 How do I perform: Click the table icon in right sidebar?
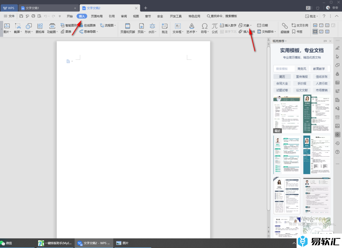[x=337, y=83]
